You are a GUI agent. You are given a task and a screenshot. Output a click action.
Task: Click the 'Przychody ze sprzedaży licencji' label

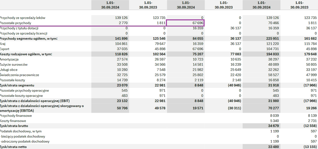24,33
